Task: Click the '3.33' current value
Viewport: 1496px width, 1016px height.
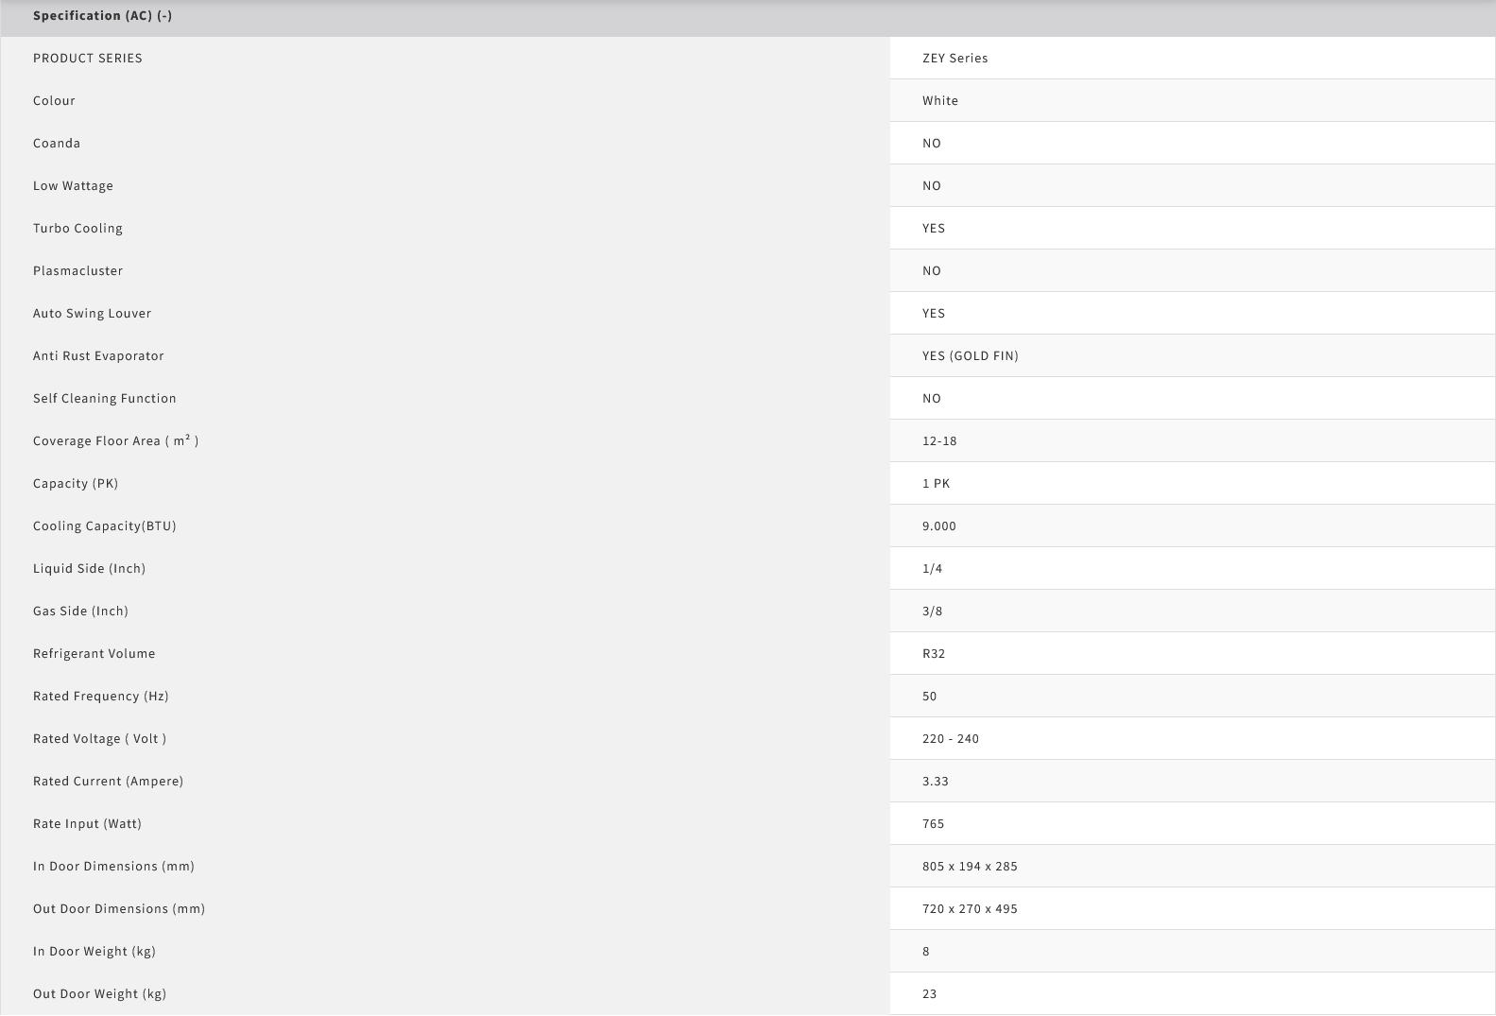Action: point(936,781)
